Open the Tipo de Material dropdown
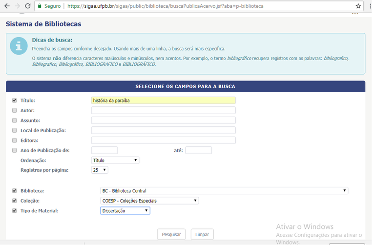Screen dimensions: 375x245 click(125, 211)
